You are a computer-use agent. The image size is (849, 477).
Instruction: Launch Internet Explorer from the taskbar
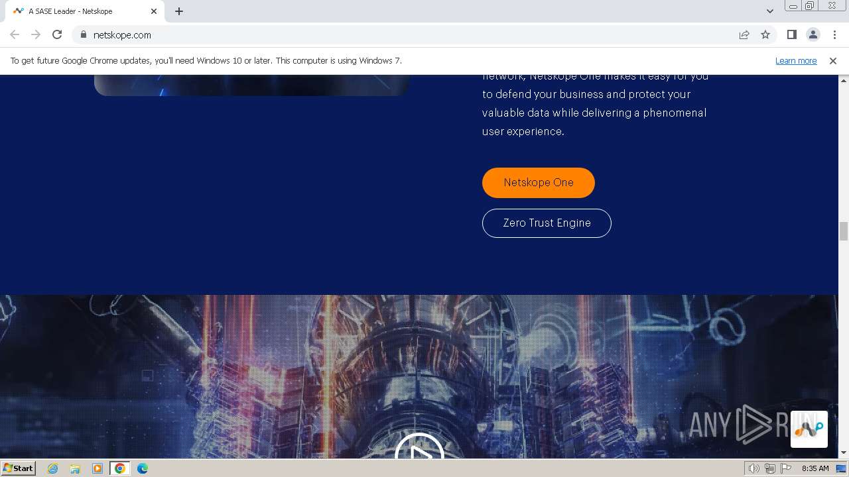(53, 468)
